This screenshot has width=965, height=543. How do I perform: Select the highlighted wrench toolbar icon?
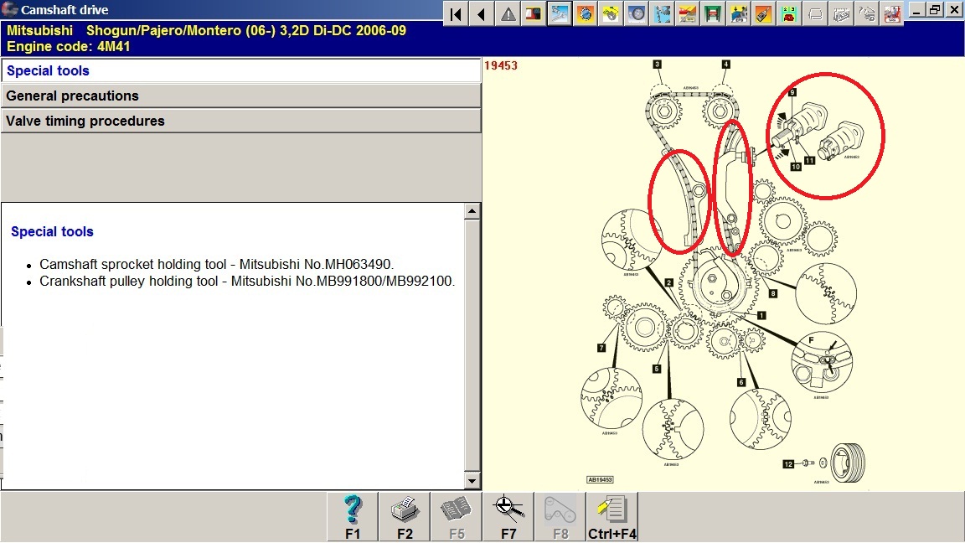point(560,13)
